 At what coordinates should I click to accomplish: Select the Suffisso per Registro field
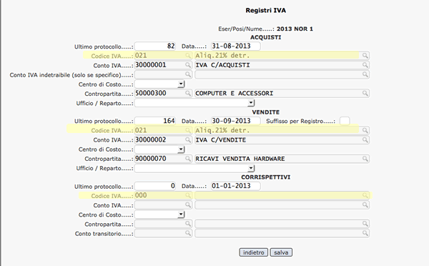[345, 121]
